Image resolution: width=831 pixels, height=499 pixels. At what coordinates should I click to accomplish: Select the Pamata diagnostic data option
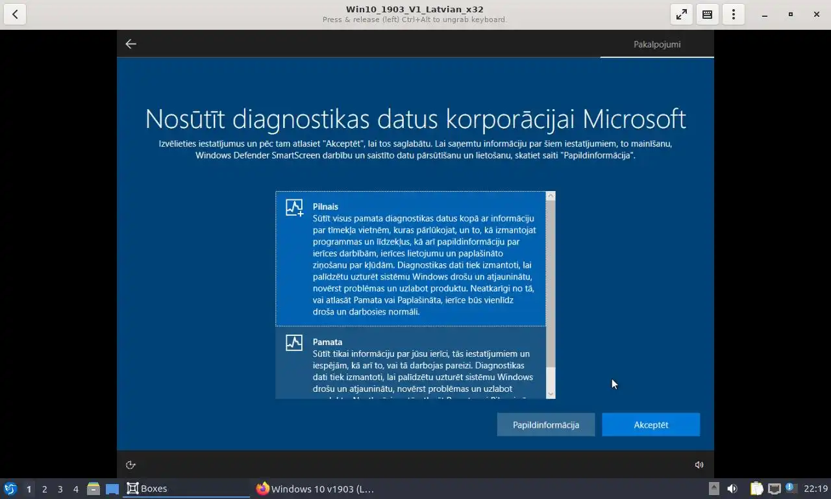410,363
